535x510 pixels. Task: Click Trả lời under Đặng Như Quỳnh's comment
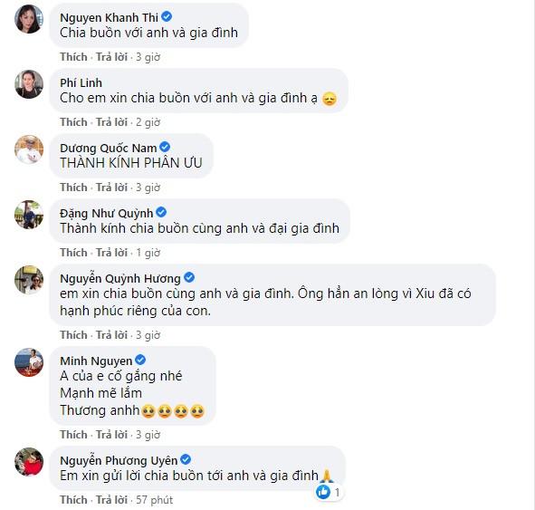(x=111, y=252)
